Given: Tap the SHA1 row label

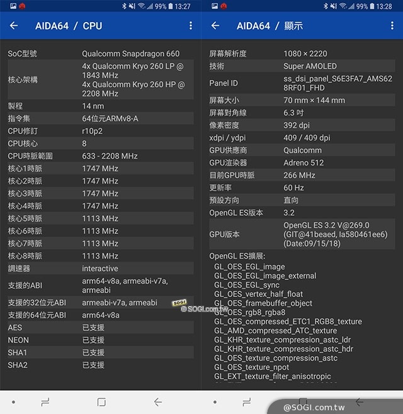Looking at the screenshot, I should 18,353.
